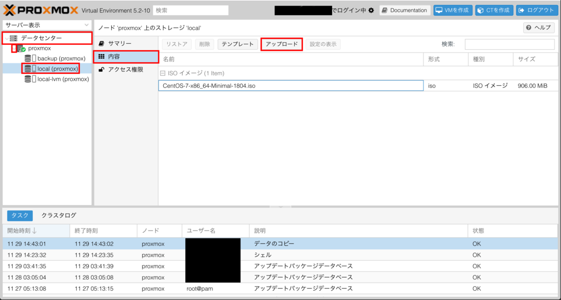Click the リストア button

[177, 44]
